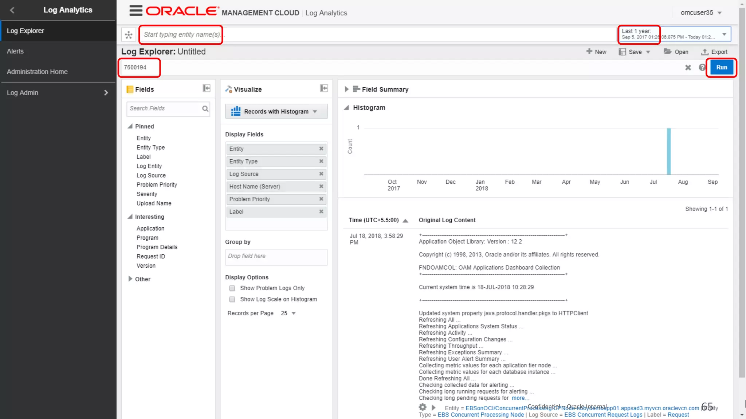Viewport: 746px width, 419px height.
Task: Enable Show Problem Logs Only checkbox
Action: click(232, 288)
